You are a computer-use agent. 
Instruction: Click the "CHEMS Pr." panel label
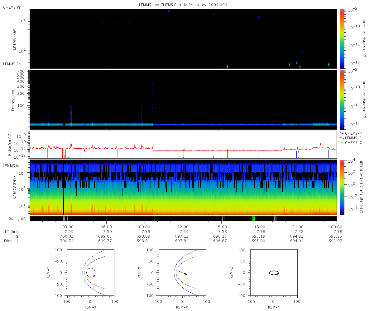tap(12, 7)
